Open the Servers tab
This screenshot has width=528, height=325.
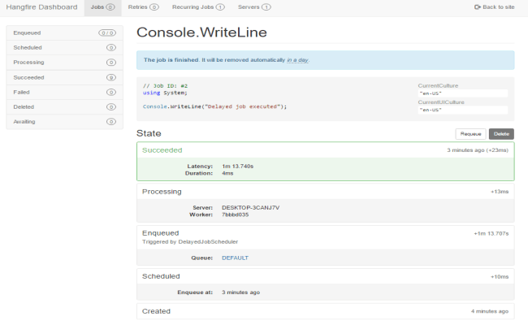pos(254,6)
